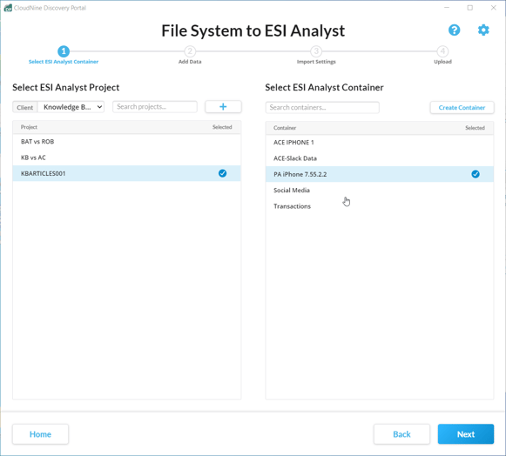The height and width of the screenshot is (456, 506).
Task: Open the help question mark icon
Action: (x=454, y=30)
